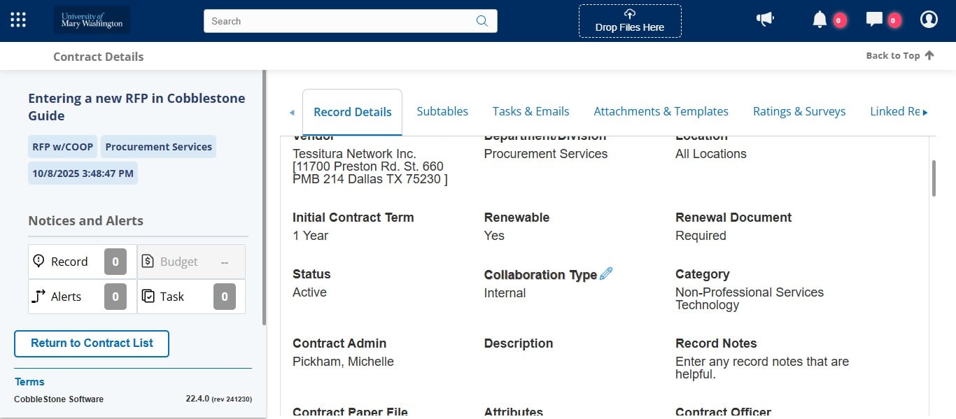
Task: Open the Terms link
Action: click(29, 381)
